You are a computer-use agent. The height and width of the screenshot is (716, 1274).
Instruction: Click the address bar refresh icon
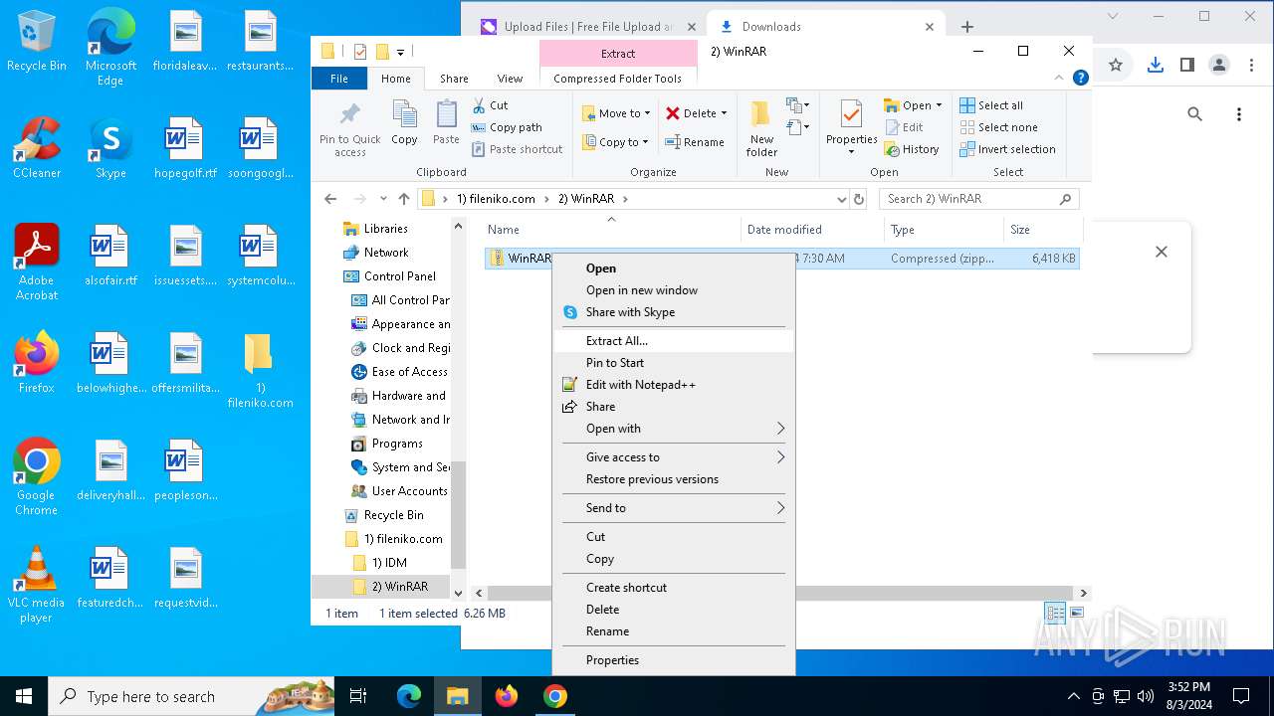[x=860, y=199]
